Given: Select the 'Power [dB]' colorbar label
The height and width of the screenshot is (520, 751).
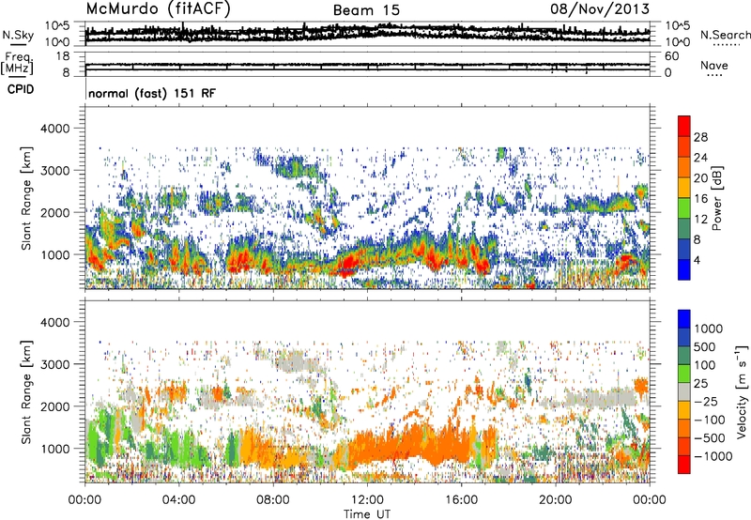Looking at the screenshot, I should (717, 198).
